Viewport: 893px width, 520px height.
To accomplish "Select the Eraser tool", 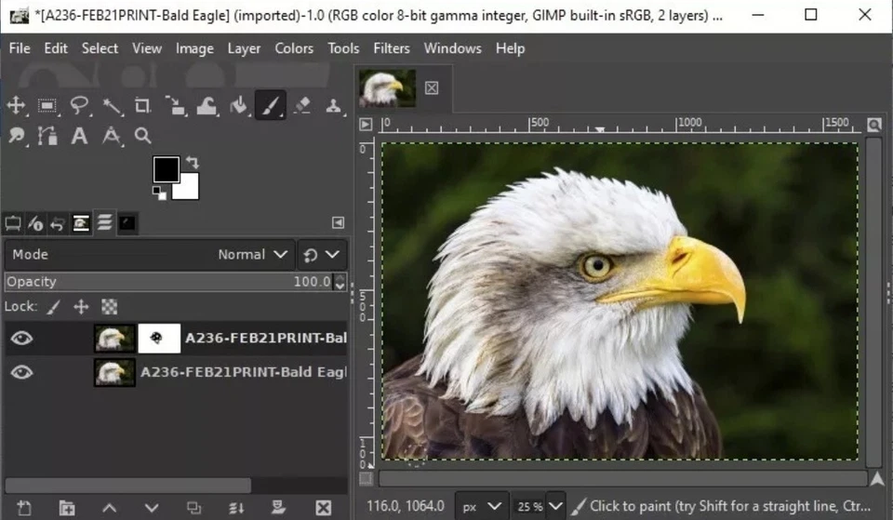I will [x=301, y=106].
